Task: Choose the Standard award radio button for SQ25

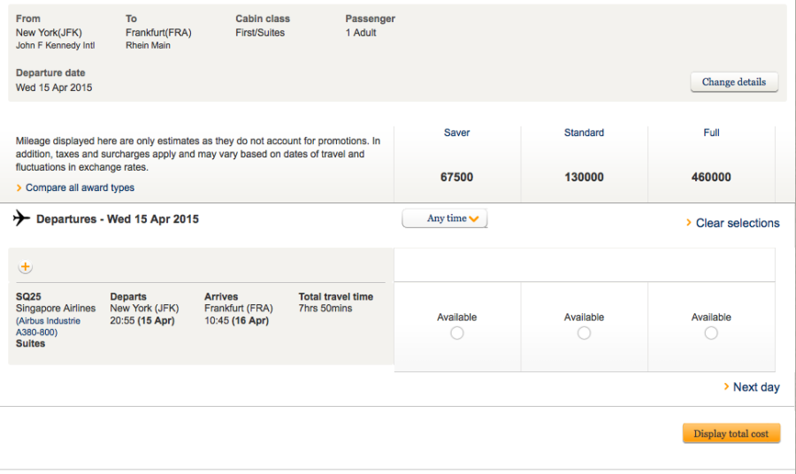Action: (584, 333)
